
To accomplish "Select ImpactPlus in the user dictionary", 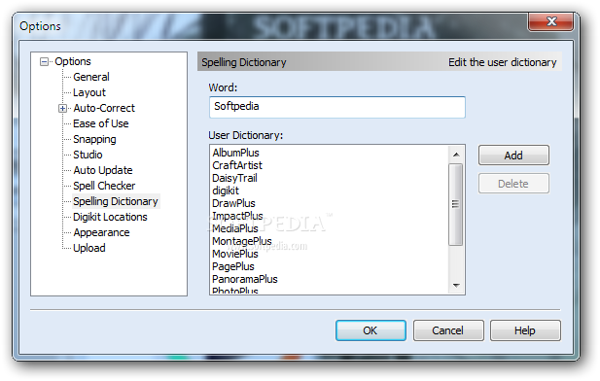I will pos(237,216).
